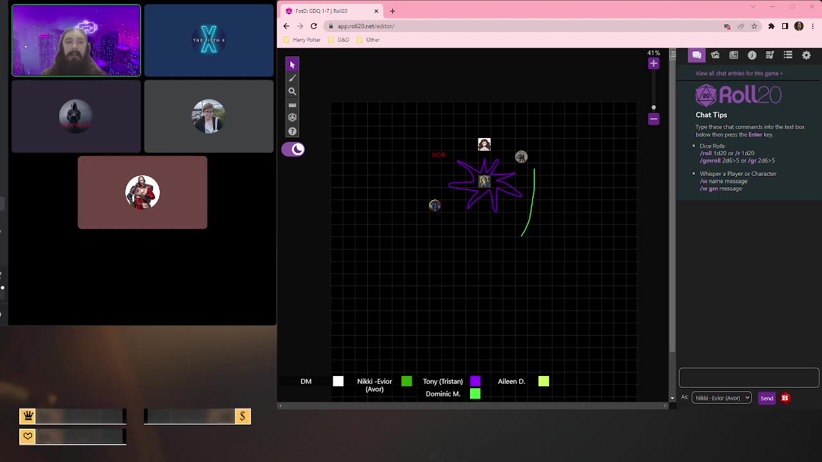Switch to the Chat tab
The width and height of the screenshot is (822, 462).
pyautogui.click(x=697, y=55)
